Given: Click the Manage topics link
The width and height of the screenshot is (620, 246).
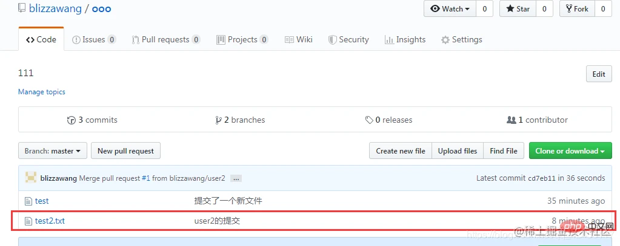Looking at the screenshot, I should pos(42,92).
